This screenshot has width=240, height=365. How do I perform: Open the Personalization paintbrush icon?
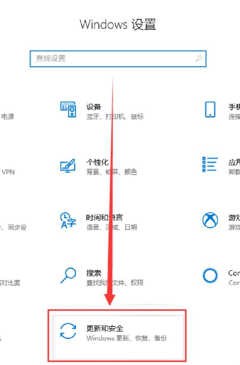68,165
